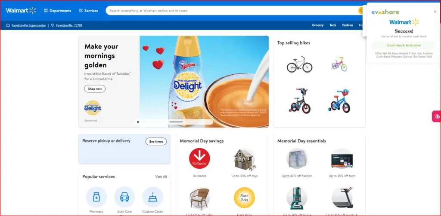This screenshot has height=216, width=441.
Task: Click the Memorial Day essentials heading
Action: (301, 141)
